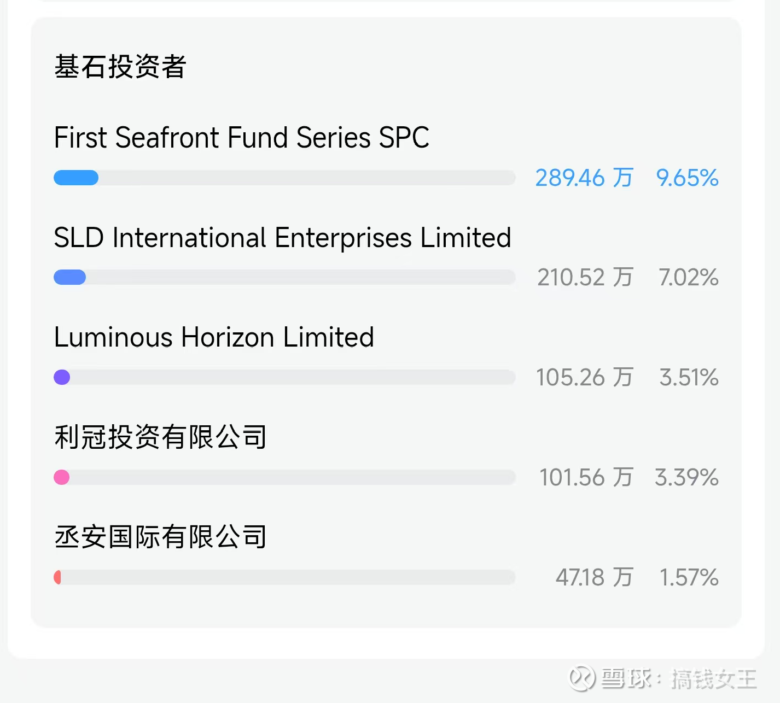The height and width of the screenshot is (703, 780).
Task: Click the pink 利冠投资 bar dot
Action: (62, 477)
